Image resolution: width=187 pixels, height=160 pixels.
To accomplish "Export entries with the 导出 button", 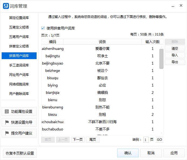I will pos(175,62).
